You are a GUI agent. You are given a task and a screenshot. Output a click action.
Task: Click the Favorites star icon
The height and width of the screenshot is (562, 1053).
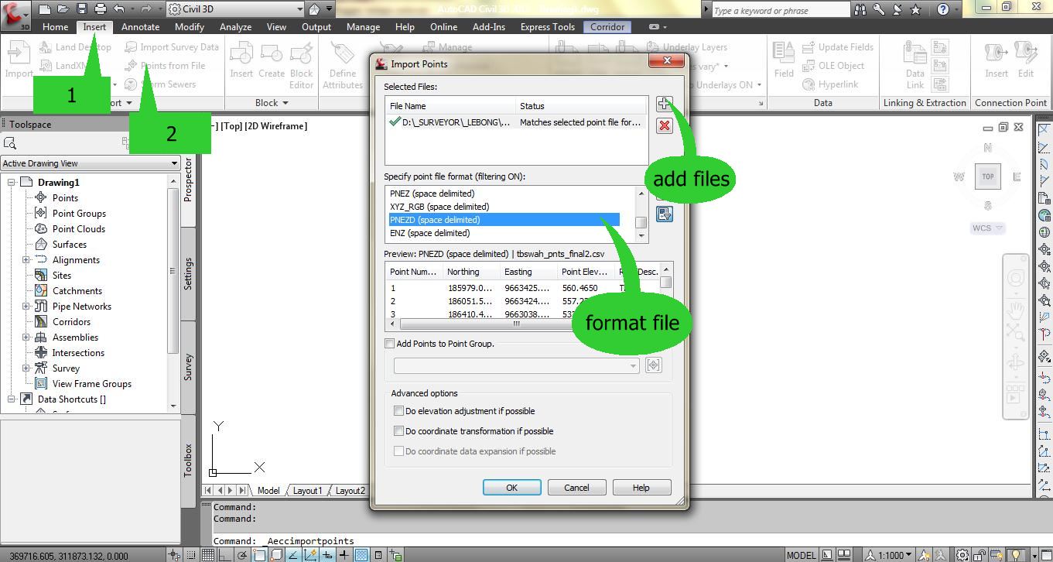(916, 10)
